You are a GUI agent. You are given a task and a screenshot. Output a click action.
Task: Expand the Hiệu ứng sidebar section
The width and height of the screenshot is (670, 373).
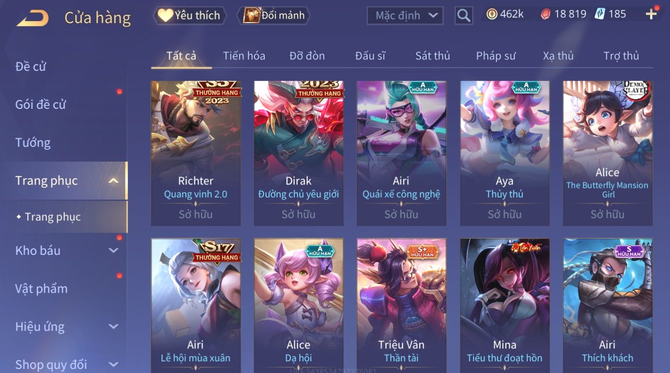point(113,327)
